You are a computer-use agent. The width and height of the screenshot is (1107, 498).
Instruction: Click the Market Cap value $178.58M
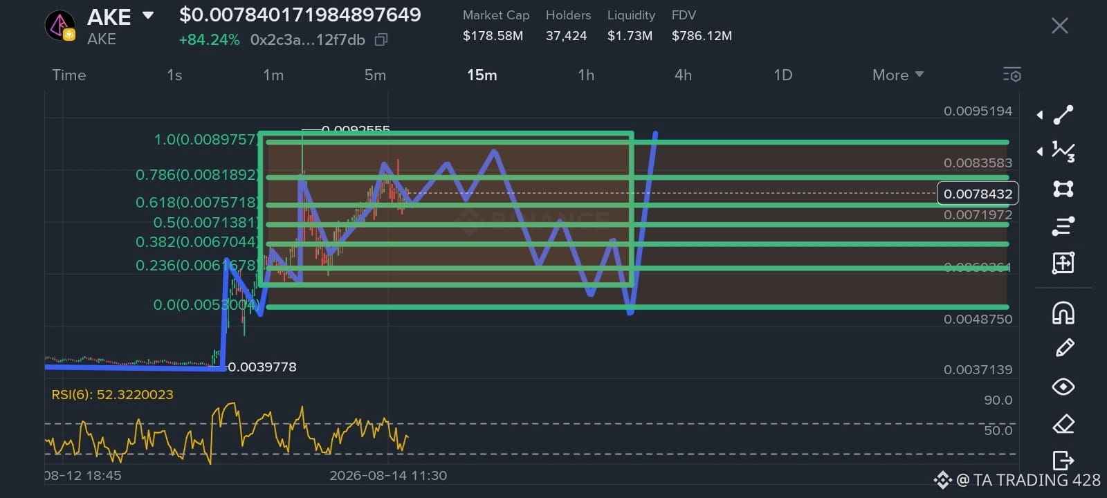[493, 36]
